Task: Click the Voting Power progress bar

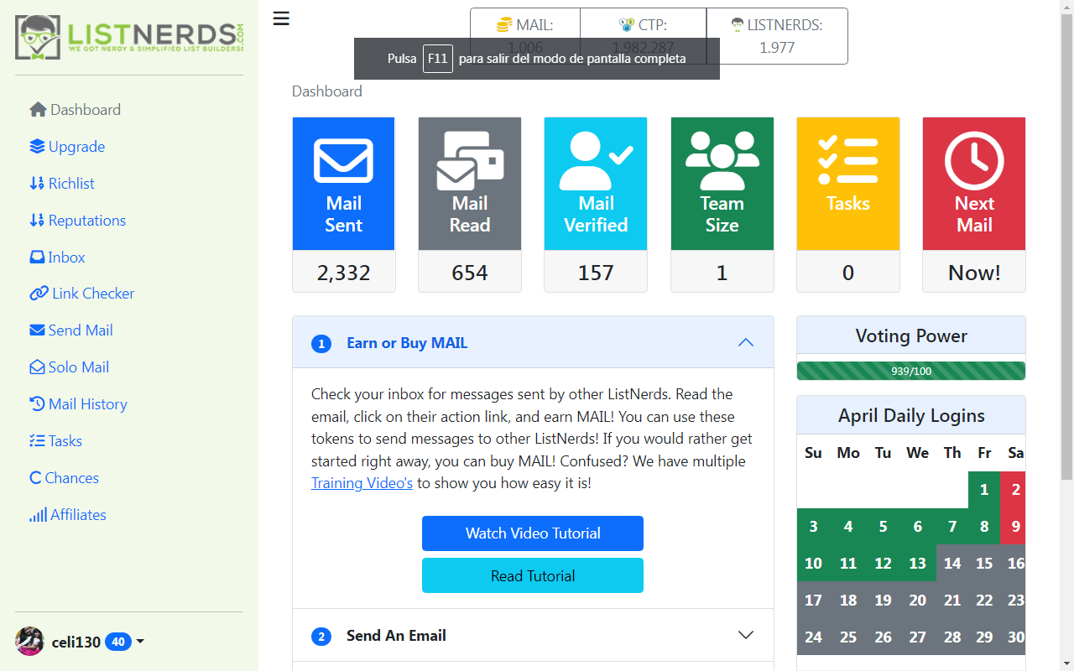Action: tap(911, 371)
